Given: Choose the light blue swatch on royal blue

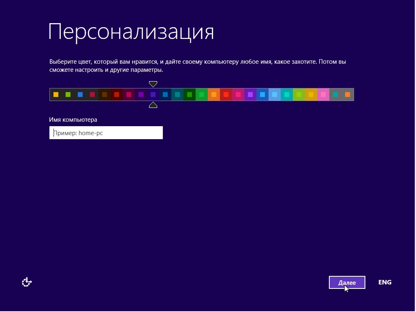Looking at the screenshot, I should (x=262, y=95).
